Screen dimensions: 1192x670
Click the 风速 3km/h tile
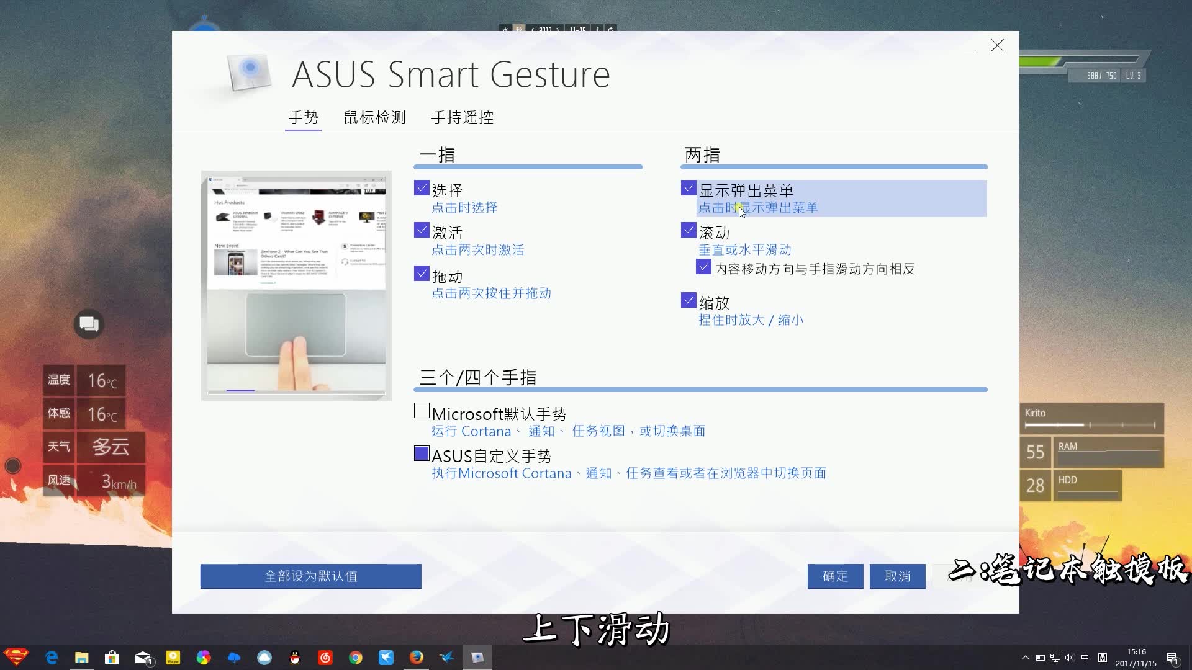(x=94, y=481)
